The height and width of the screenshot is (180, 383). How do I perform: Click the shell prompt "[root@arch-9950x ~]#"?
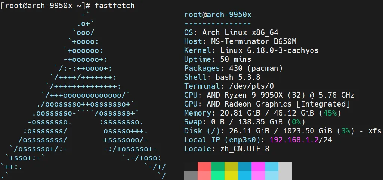coord(46,6)
